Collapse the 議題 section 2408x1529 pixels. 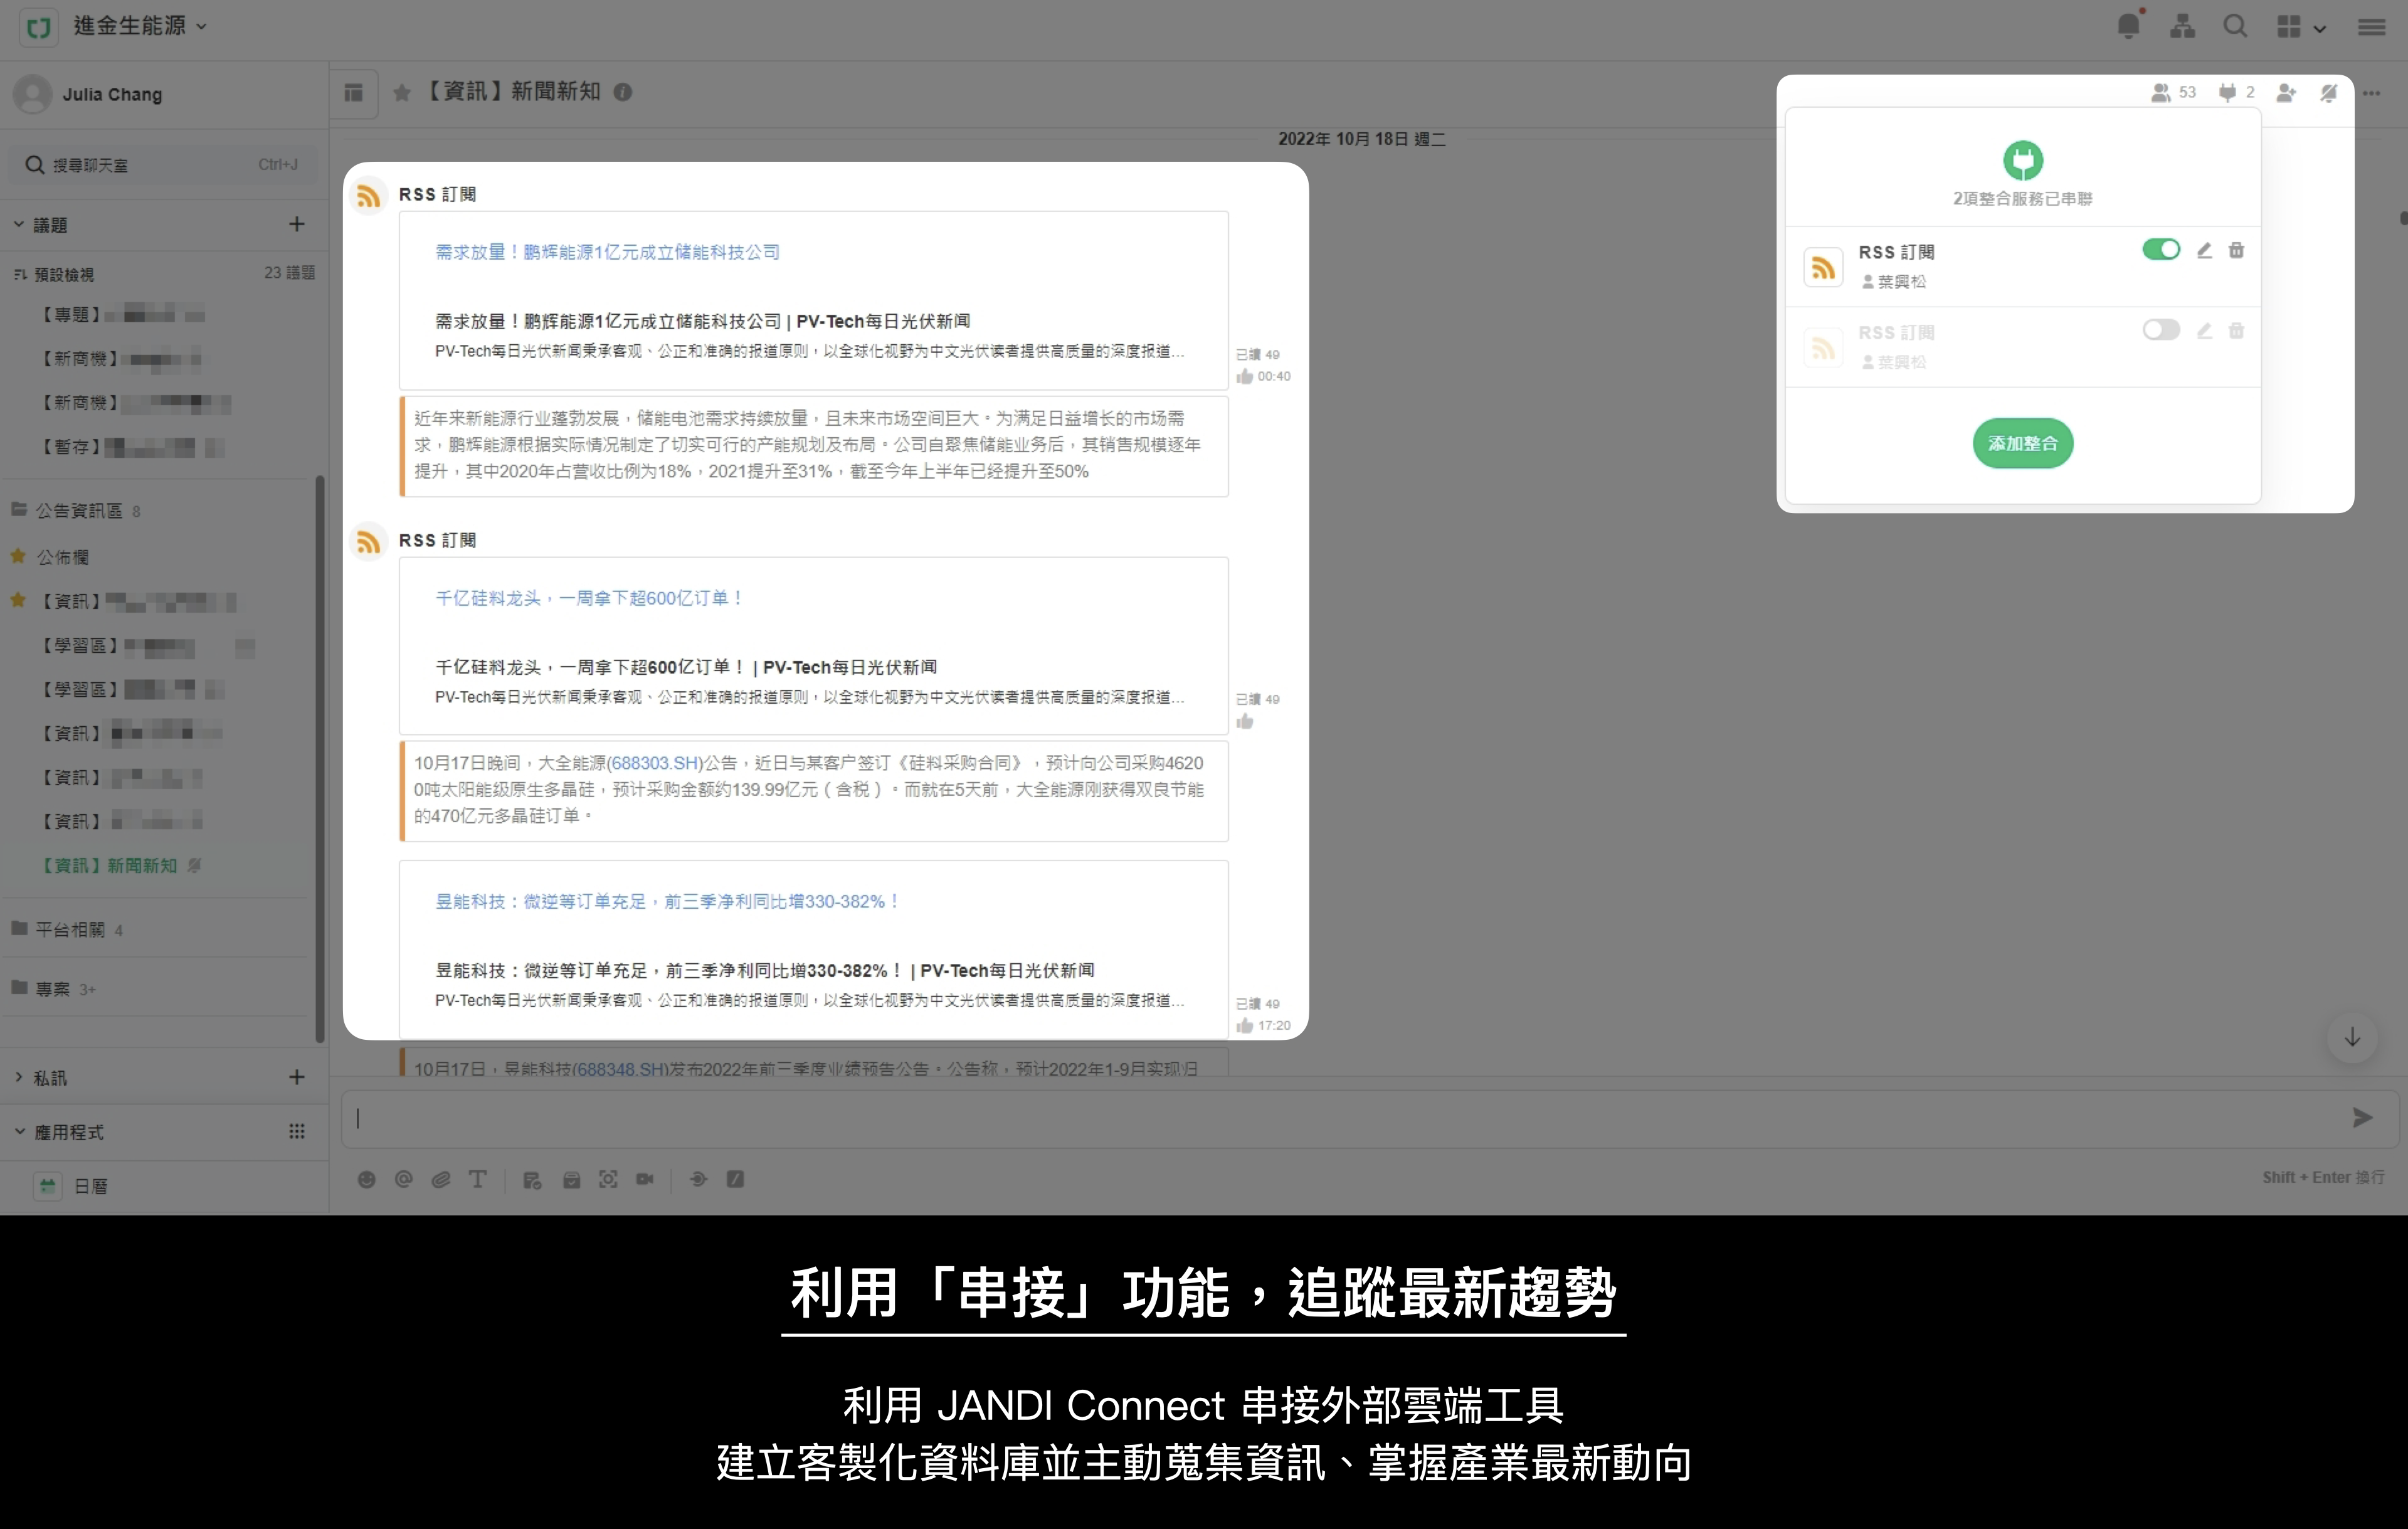point(19,225)
